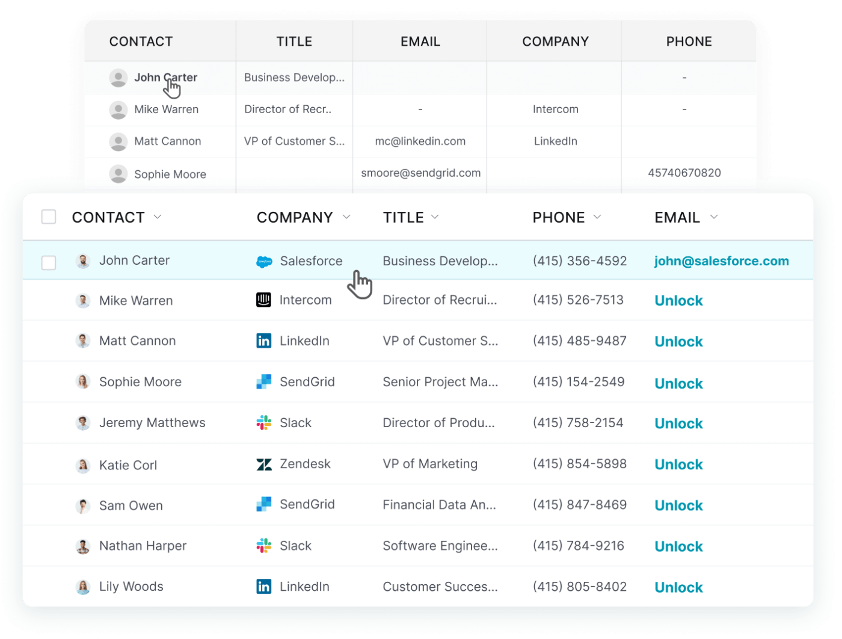Unlock Matt Cannon's email

coord(678,342)
